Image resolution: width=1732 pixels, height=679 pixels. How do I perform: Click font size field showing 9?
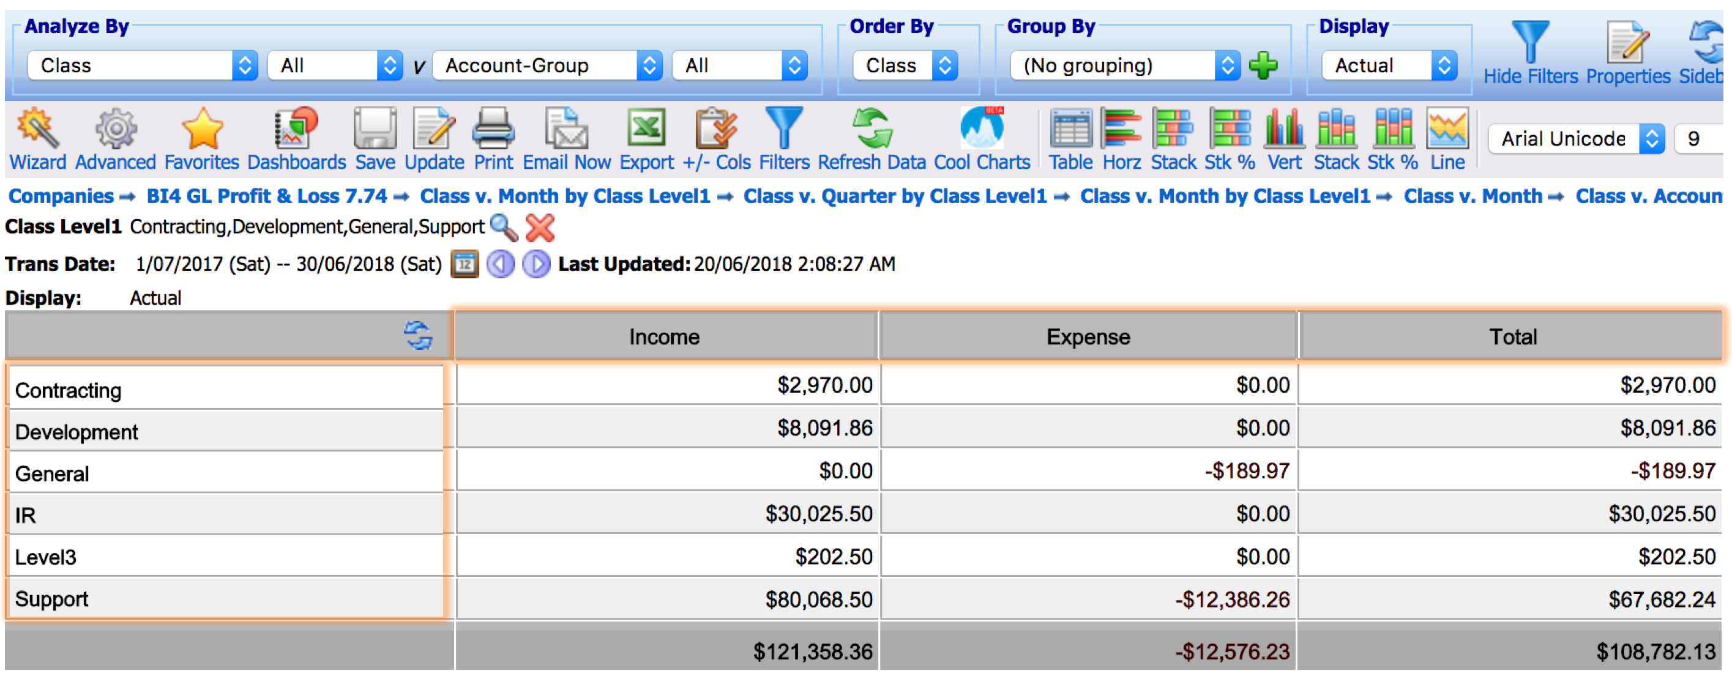tap(1700, 139)
